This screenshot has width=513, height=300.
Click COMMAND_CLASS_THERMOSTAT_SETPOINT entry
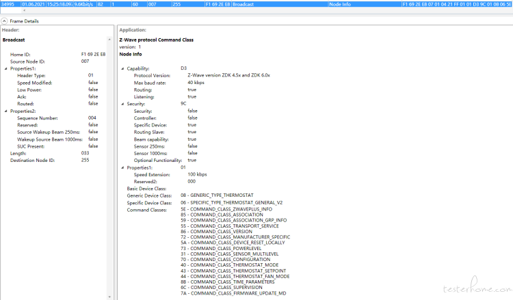[233, 271]
